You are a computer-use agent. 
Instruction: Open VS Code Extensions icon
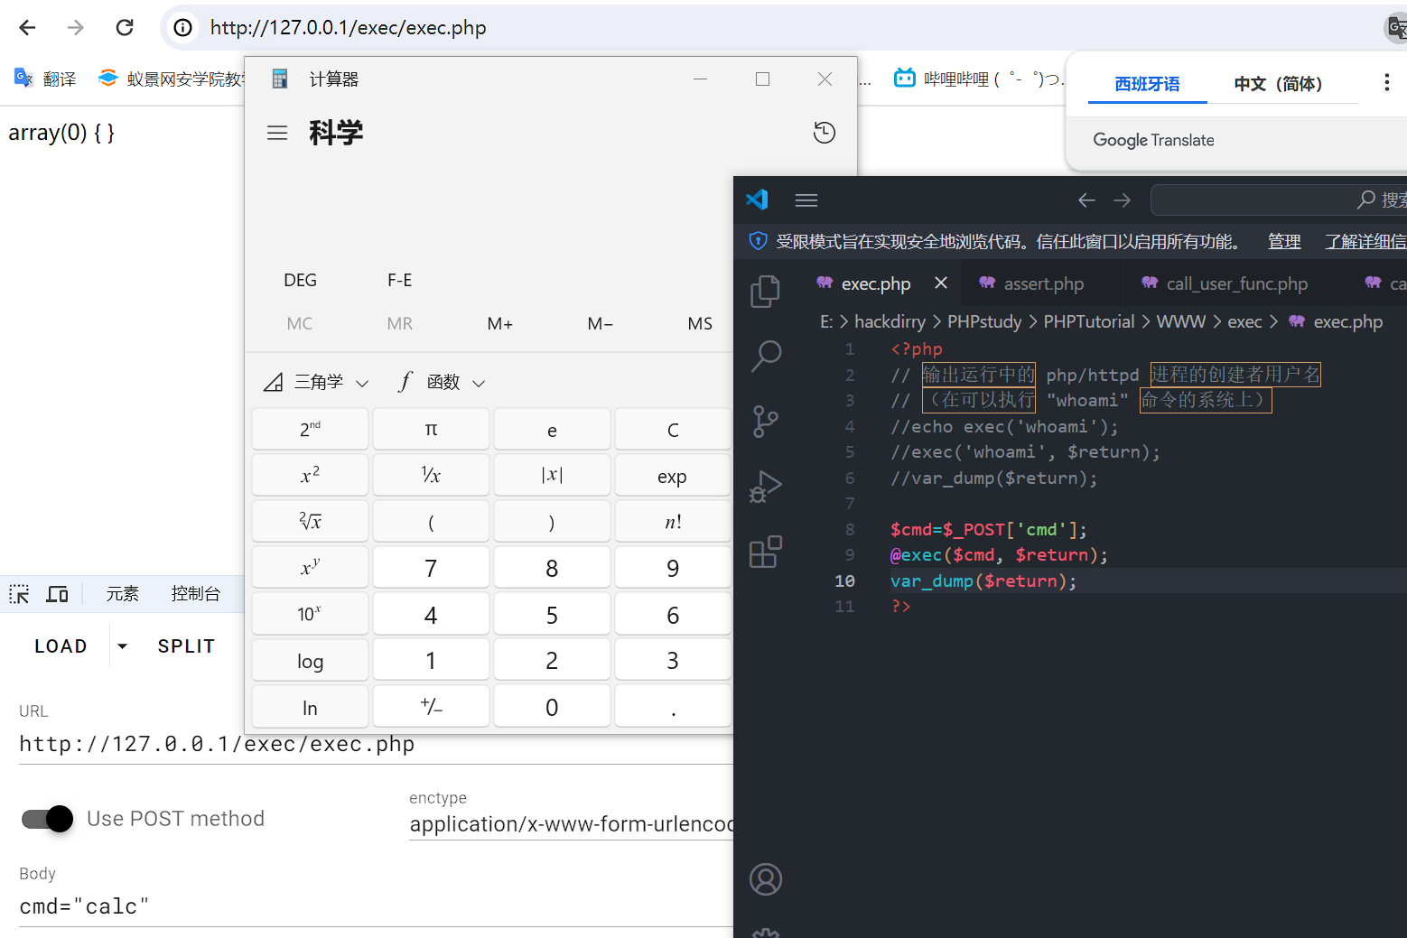[x=766, y=552]
